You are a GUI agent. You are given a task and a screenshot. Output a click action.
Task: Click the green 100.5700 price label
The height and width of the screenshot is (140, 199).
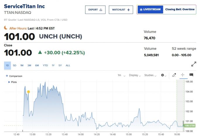pos(190,126)
